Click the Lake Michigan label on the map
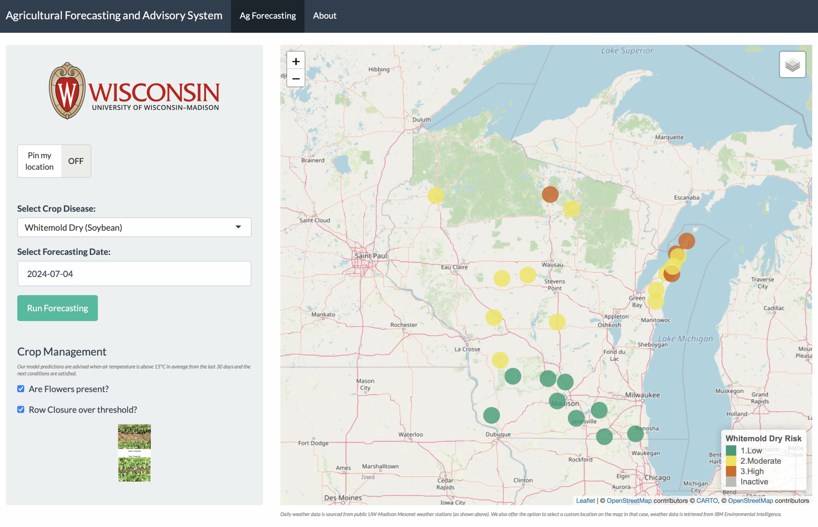This screenshot has height=527, width=818. 685,339
